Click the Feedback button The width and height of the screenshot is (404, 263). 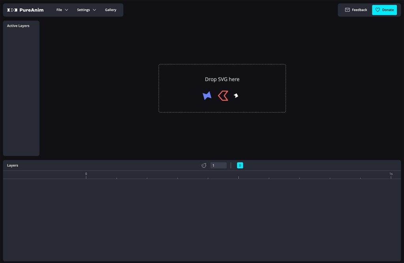pos(356,10)
